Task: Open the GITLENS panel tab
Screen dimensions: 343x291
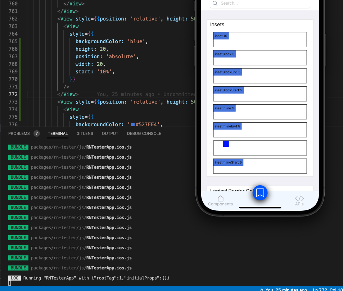Action: click(x=85, y=133)
